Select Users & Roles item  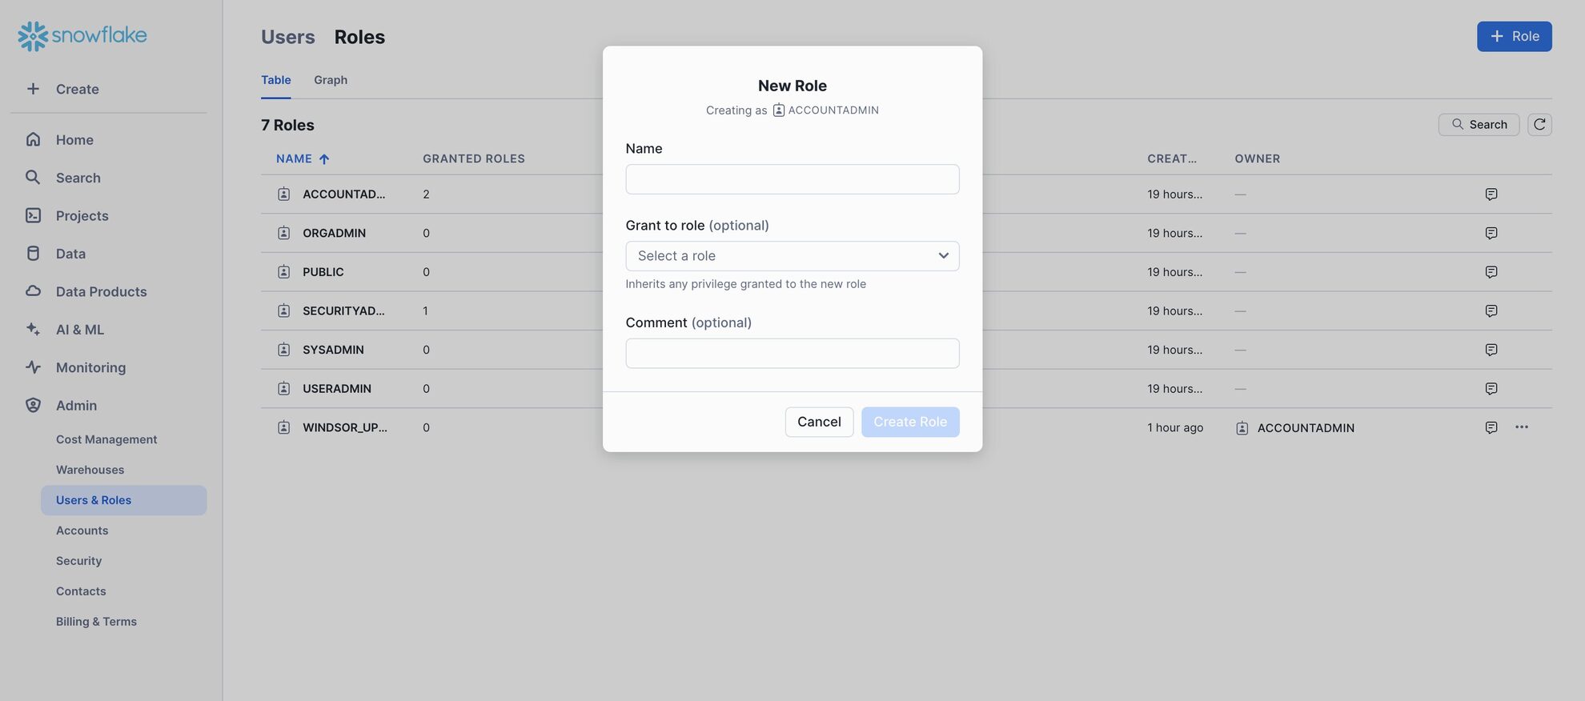(x=124, y=500)
